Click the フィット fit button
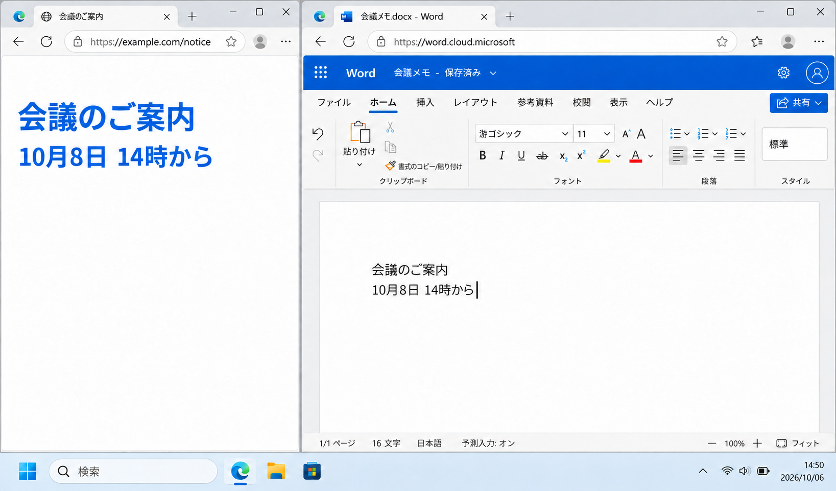This screenshot has height=491, width=836. tap(798, 443)
